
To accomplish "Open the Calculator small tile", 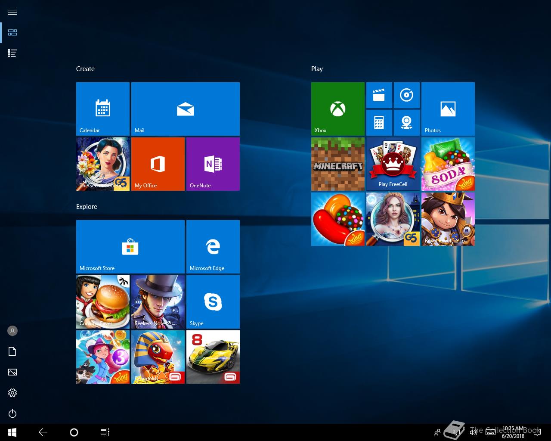I will tap(379, 123).
